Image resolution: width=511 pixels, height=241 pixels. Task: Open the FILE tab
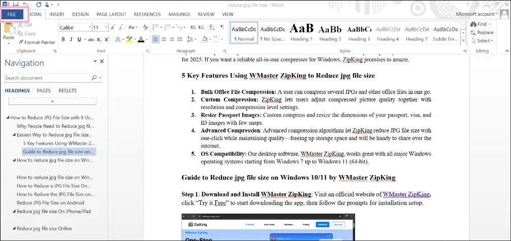click(12, 14)
